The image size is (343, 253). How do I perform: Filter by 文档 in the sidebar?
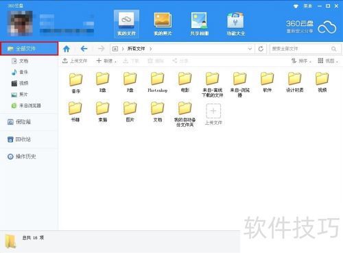[20, 61]
